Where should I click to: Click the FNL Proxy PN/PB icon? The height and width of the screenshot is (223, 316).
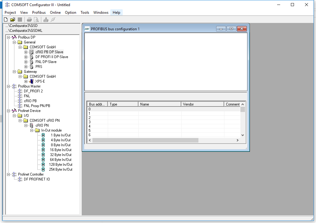click(20, 106)
